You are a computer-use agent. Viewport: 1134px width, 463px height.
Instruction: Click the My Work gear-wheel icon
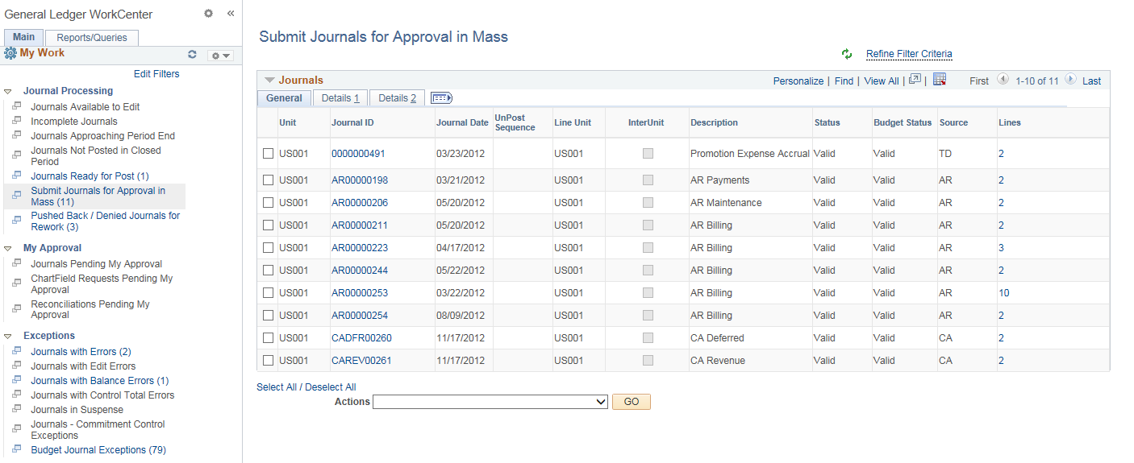click(x=10, y=53)
